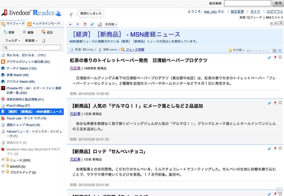Click the 追加 add feed icon
This screenshot has height=196, width=284.
(43, 32)
